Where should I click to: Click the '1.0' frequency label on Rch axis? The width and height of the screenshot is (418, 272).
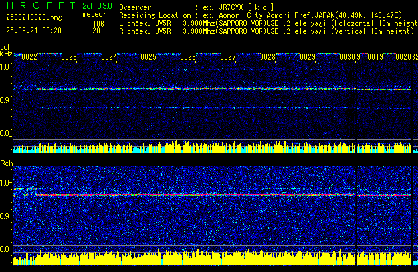coord(5,183)
